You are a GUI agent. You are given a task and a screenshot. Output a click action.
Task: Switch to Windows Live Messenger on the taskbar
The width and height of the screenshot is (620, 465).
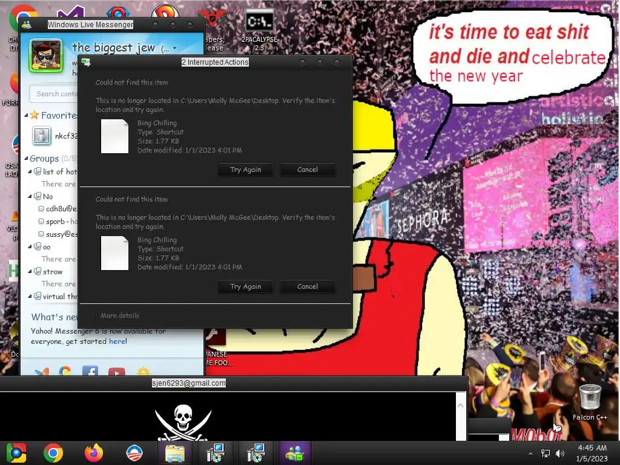[x=295, y=453]
